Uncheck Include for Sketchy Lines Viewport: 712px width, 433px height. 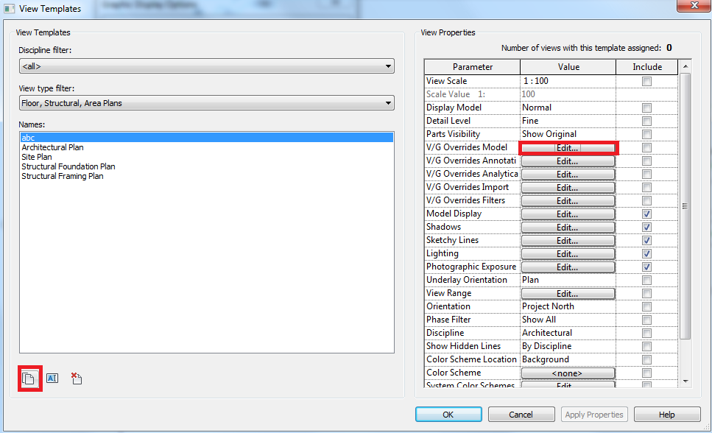point(646,240)
